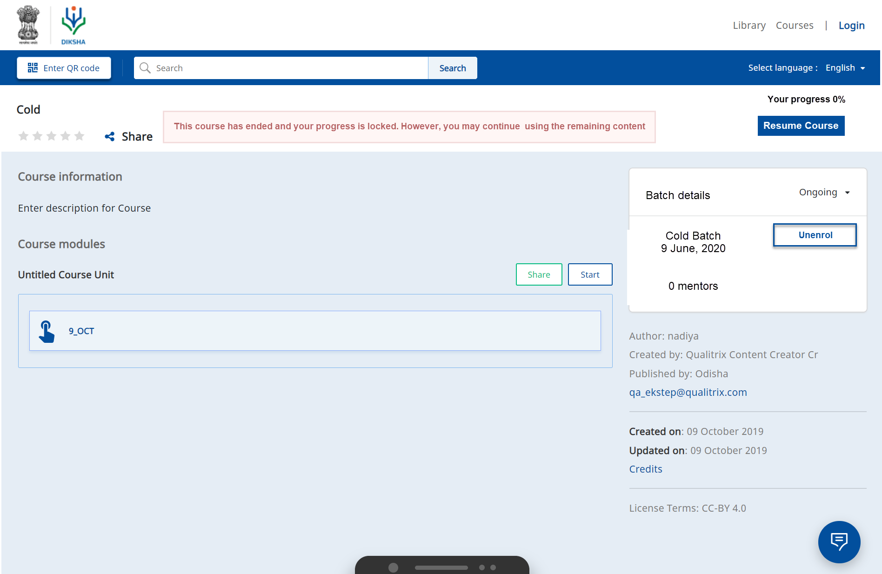882x574 pixels.
Task: Click the Government of India emblem
Action: [28, 25]
